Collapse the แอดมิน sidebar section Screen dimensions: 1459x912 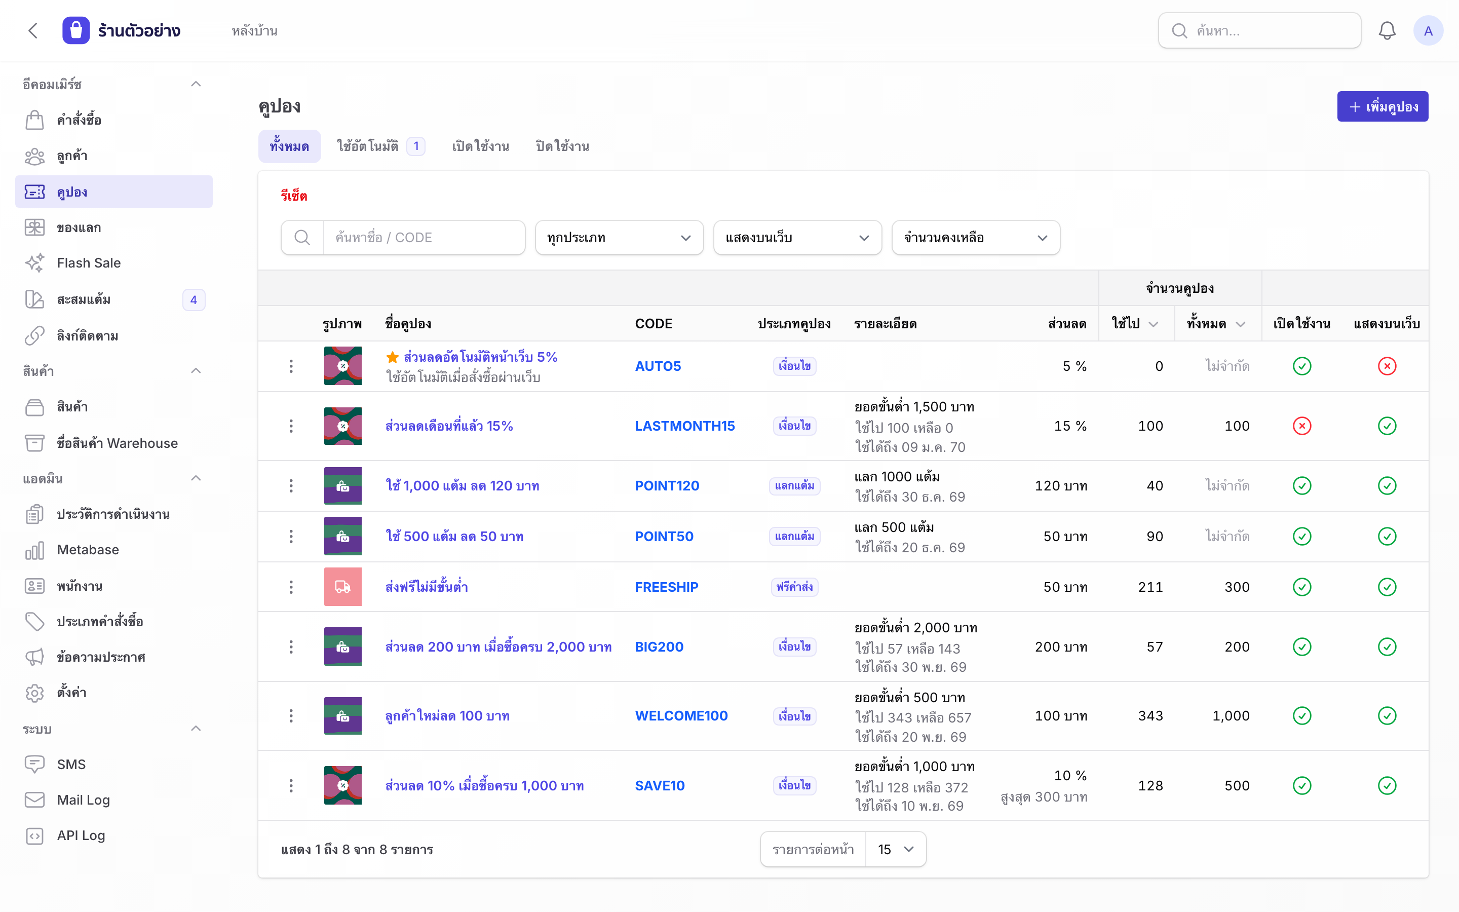pyautogui.click(x=196, y=478)
